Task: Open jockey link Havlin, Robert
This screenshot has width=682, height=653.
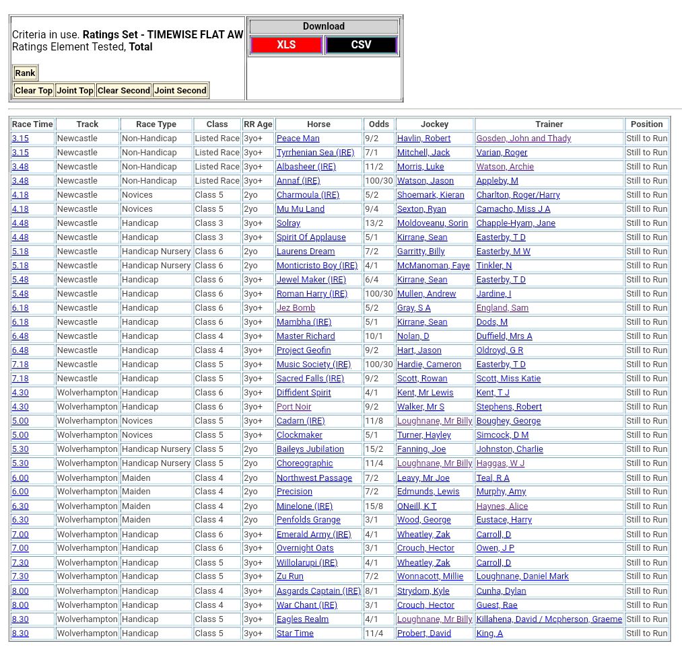Action: point(423,139)
